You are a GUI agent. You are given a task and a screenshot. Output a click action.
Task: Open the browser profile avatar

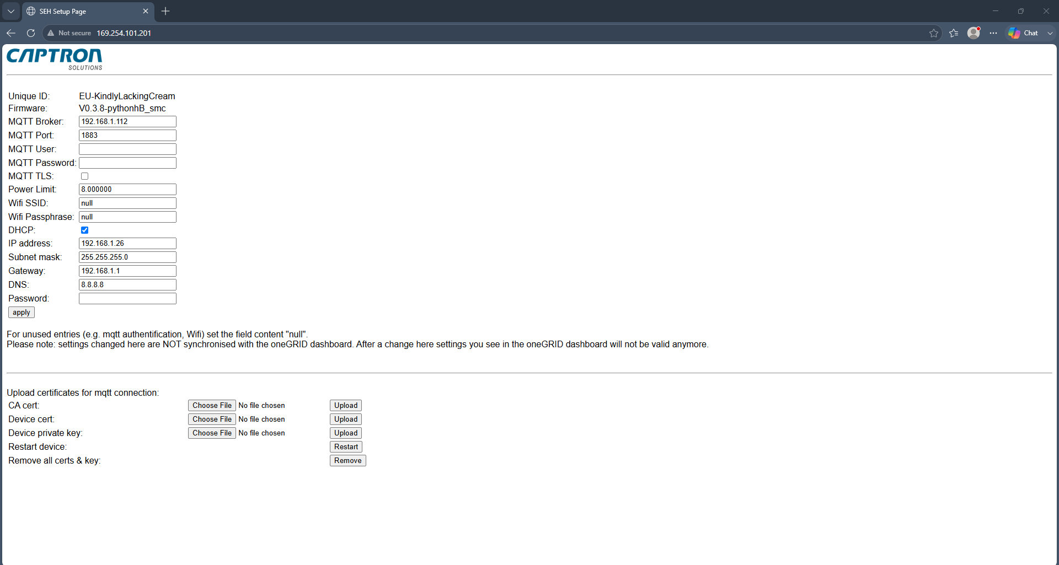pos(974,33)
